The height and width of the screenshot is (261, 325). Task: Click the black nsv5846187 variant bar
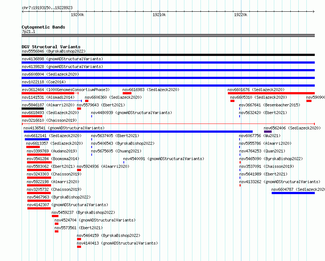(x=33, y=109)
